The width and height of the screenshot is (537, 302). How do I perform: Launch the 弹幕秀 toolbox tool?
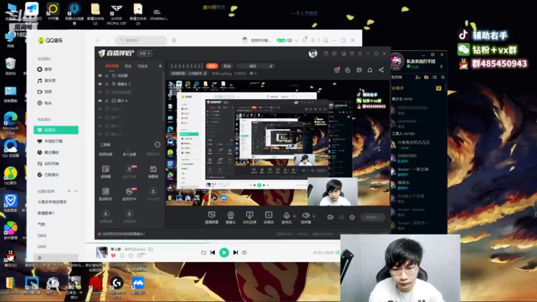[x=153, y=172]
